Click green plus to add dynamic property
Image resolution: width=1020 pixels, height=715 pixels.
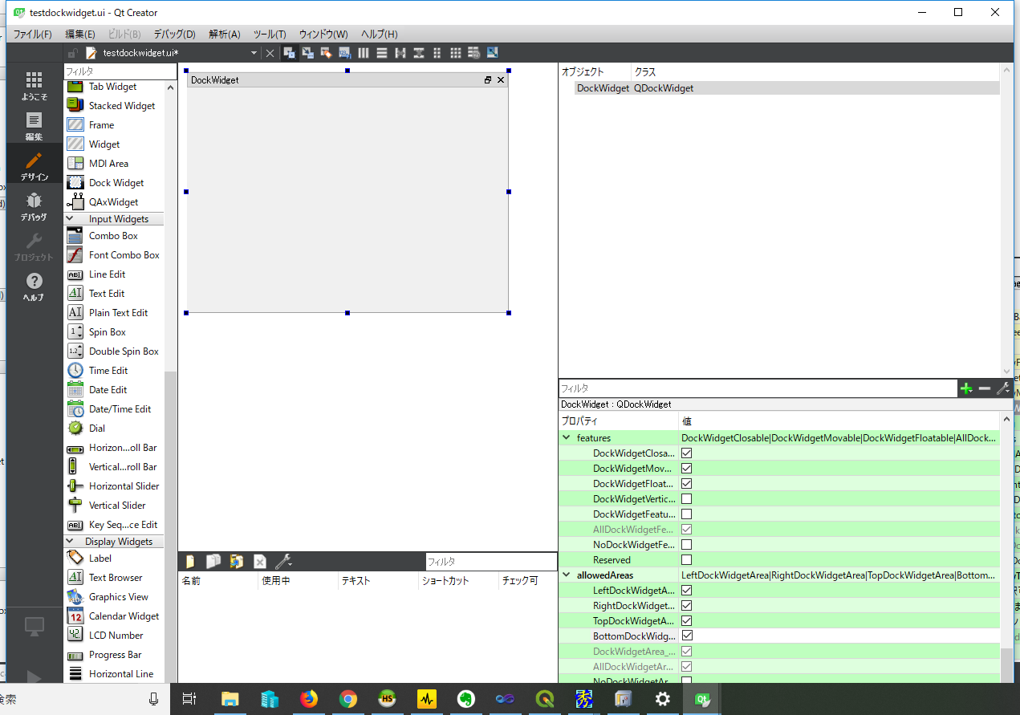tap(966, 388)
